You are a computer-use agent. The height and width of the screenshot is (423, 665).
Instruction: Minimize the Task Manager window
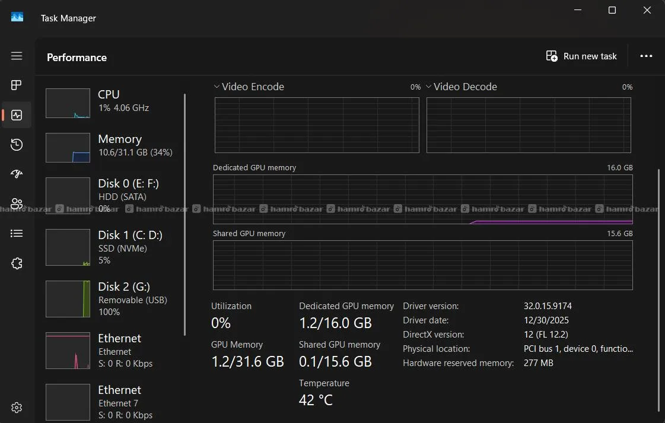click(578, 9)
